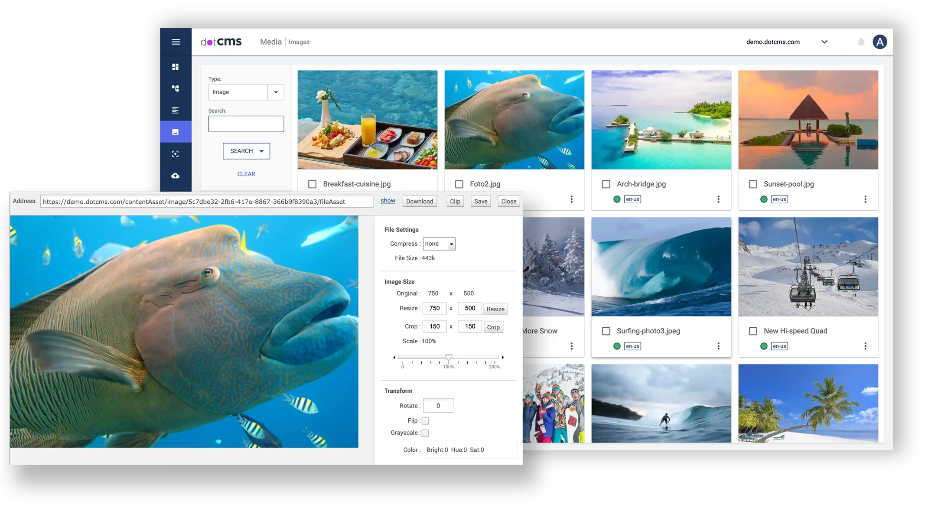This screenshot has width=925, height=505.
Task: Open the Breakfast-cuisine.jpg thumbnail
Action: tap(368, 120)
